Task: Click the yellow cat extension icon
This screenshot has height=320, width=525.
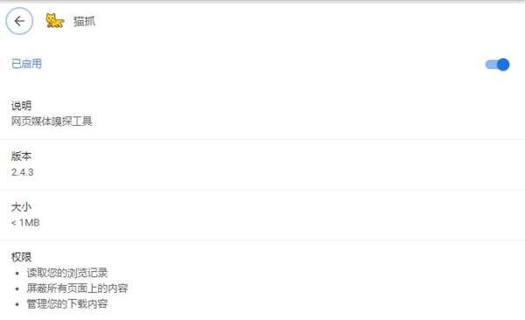Action: point(55,21)
